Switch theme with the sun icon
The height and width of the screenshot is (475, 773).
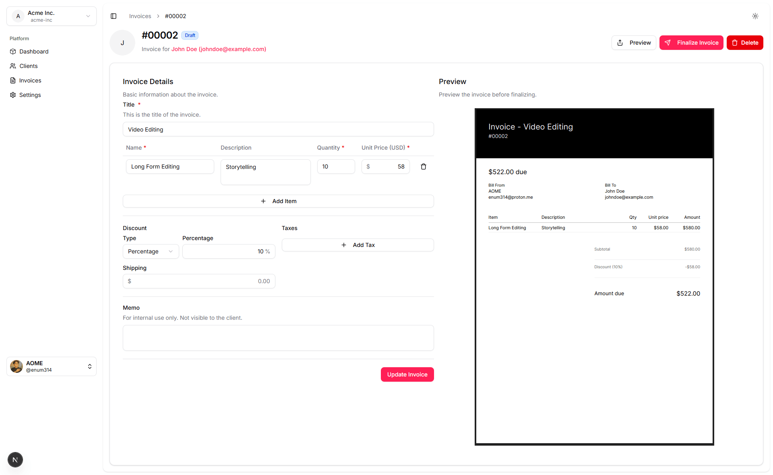click(755, 16)
